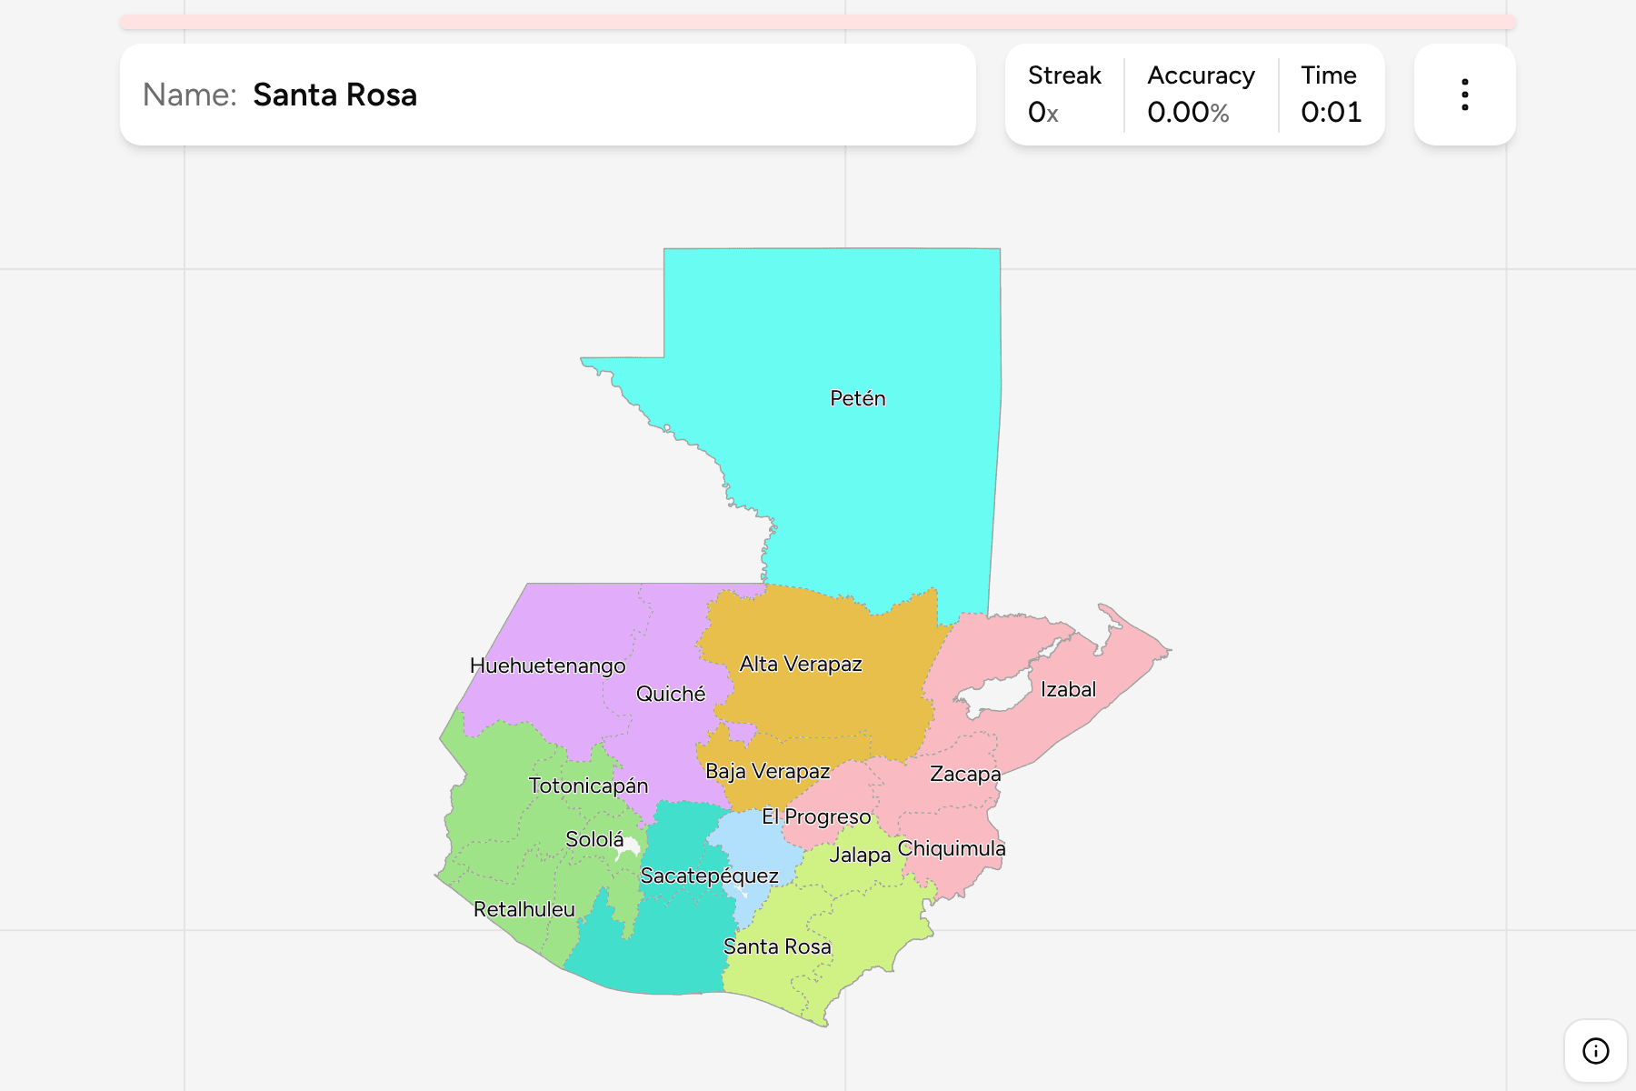
Task: Click on the Quiché label
Action: [671, 694]
